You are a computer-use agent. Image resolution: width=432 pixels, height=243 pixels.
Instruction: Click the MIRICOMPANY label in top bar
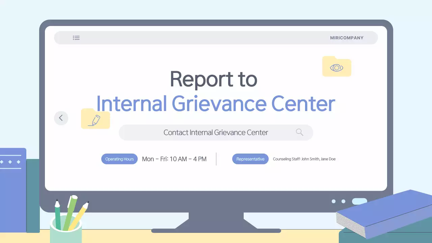click(x=347, y=38)
